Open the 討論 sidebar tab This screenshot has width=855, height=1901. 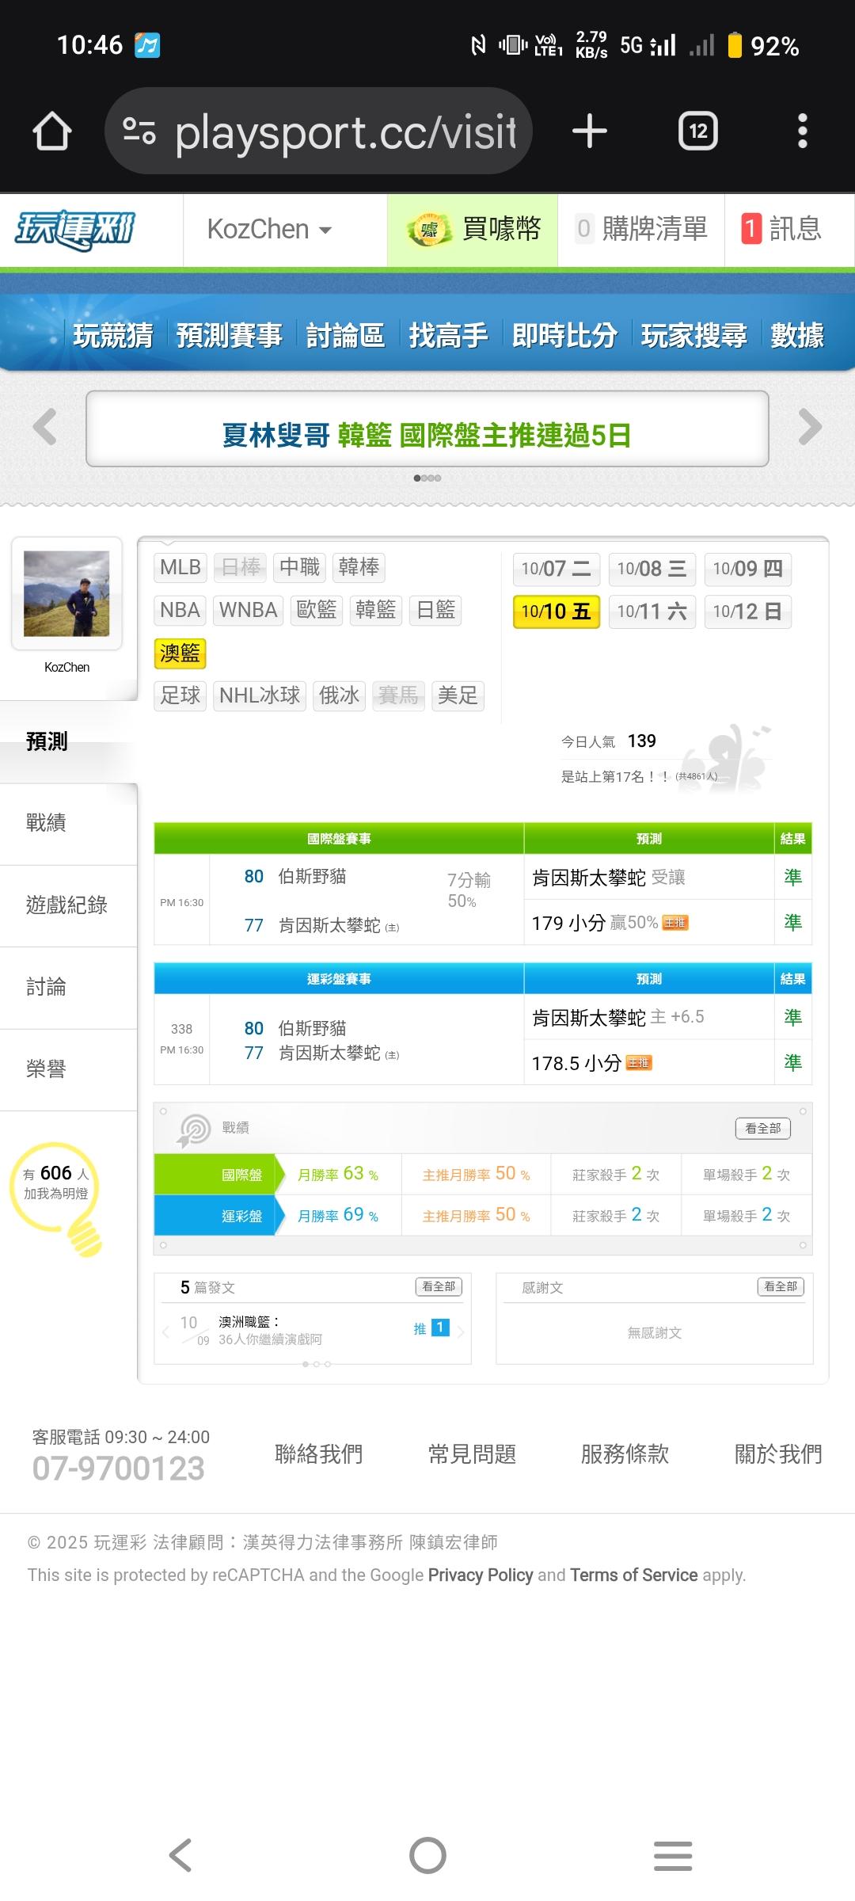point(68,988)
